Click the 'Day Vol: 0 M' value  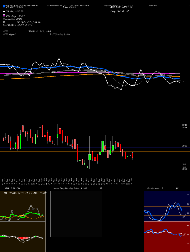click(119, 11)
